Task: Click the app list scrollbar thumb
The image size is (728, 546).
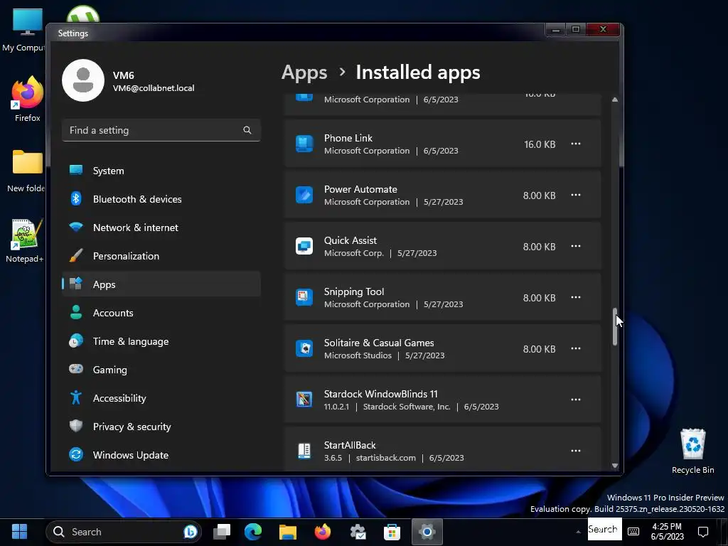Action: point(615,326)
